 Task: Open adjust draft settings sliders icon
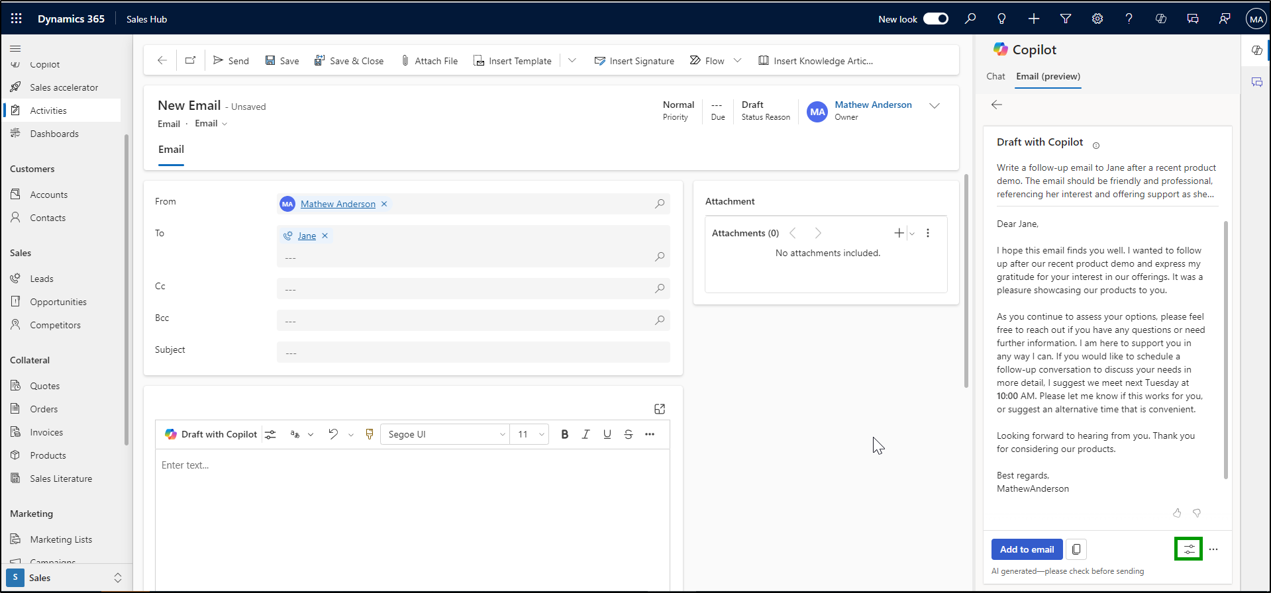pyautogui.click(x=1189, y=549)
